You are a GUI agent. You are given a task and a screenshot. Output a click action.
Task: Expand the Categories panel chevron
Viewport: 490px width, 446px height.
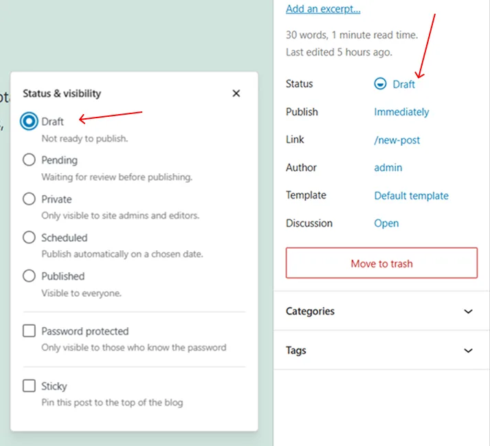(468, 311)
